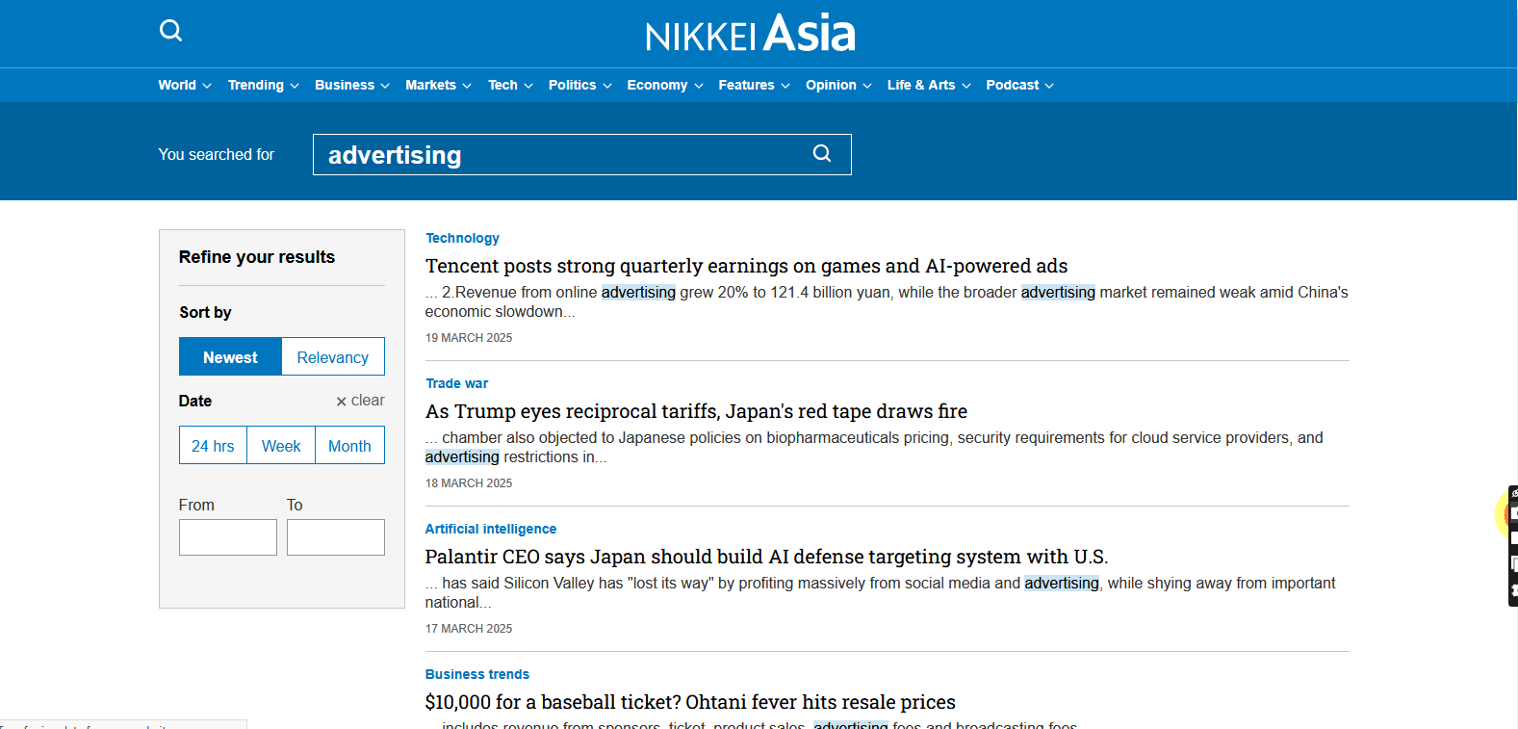Filter results to past Week
Screen dimensions: 1518x729
click(x=281, y=446)
